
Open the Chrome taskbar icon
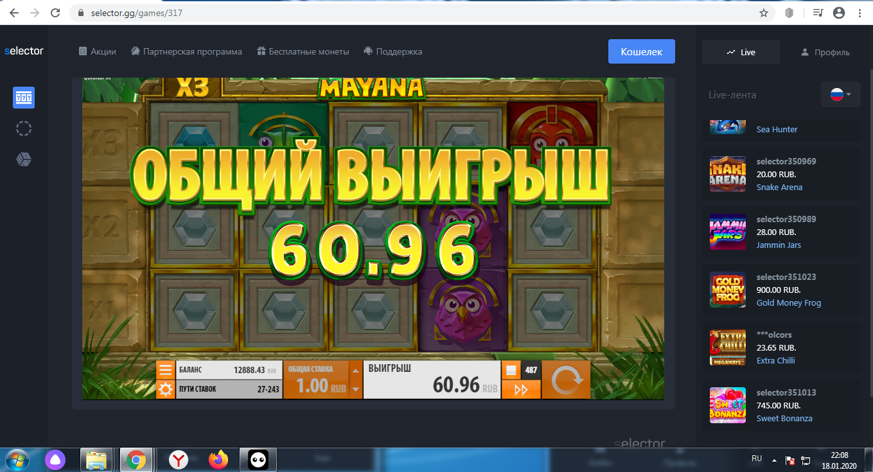click(136, 460)
